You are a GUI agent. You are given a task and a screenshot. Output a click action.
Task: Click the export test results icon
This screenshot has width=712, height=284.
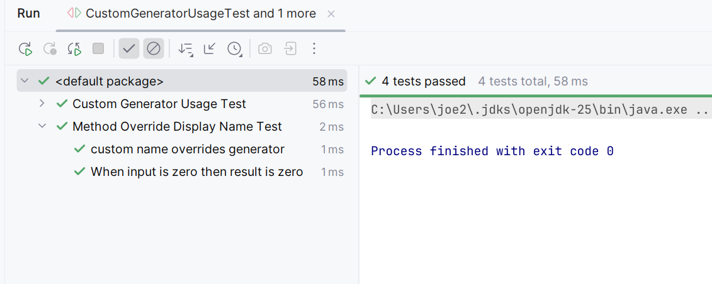pos(290,48)
